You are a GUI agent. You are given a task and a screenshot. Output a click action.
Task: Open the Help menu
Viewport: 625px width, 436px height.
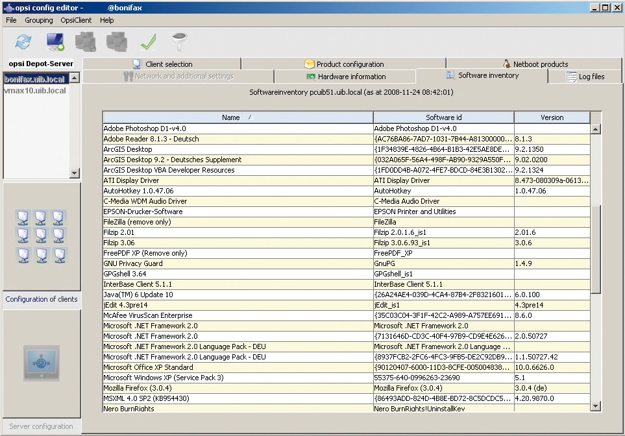[107, 20]
